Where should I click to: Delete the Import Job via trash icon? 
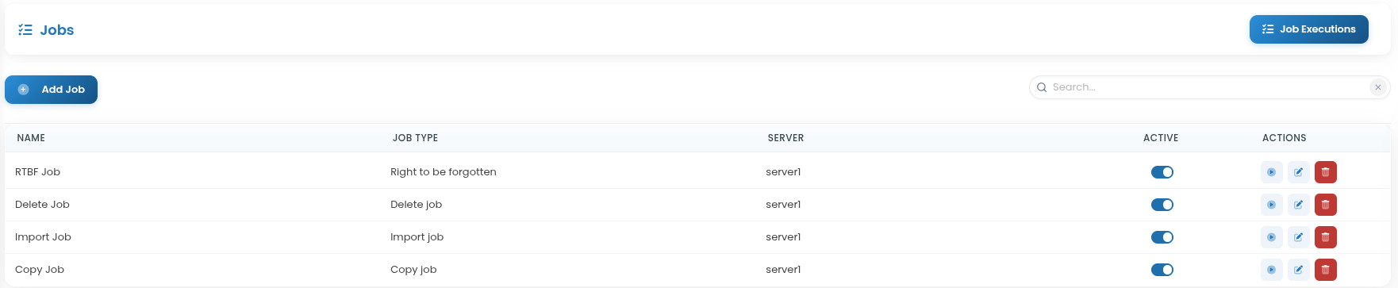(x=1325, y=237)
